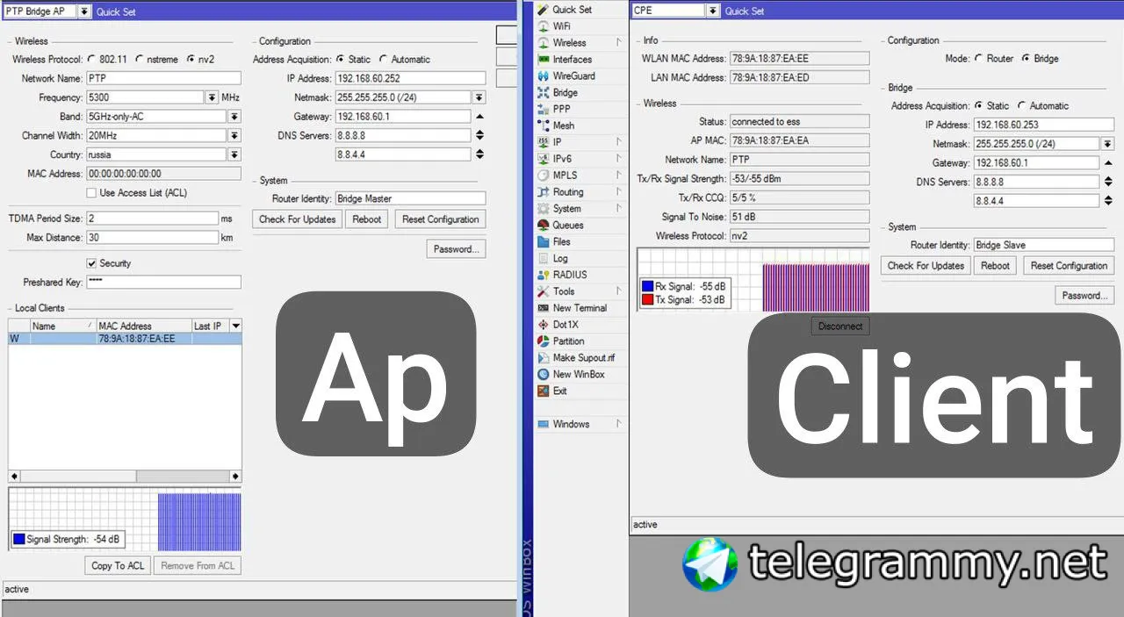The width and height of the screenshot is (1124, 617).
Task: Open the Frequency dropdown arrow
Action: coord(213,97)
